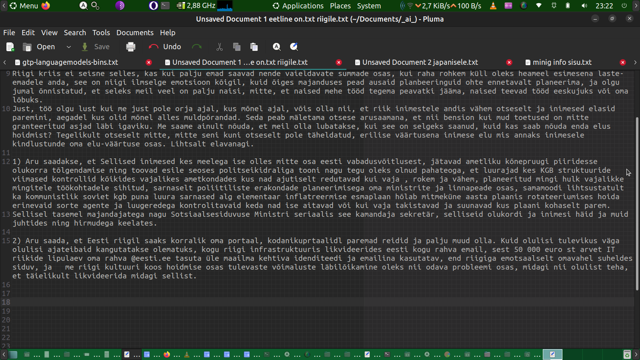Open the MATE Menu in the top panel

point(24,6)
